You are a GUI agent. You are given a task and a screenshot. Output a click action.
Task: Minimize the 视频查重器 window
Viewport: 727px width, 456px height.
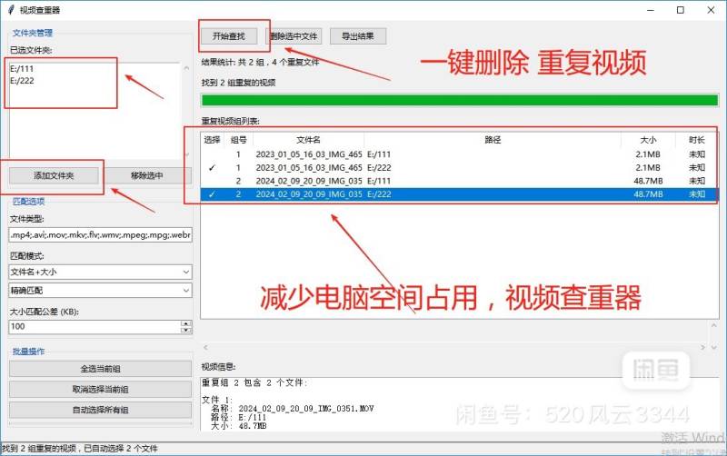pyautogui.click(x=650, y=10)
